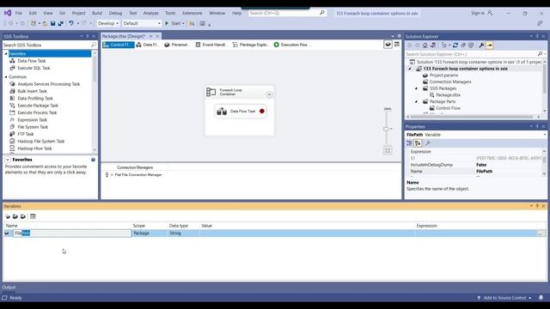This screenshot has height=309, width=550.
Task: Click the Categorized icon in Properties panel
Action: pyautogui.click(x=409, y=143)
